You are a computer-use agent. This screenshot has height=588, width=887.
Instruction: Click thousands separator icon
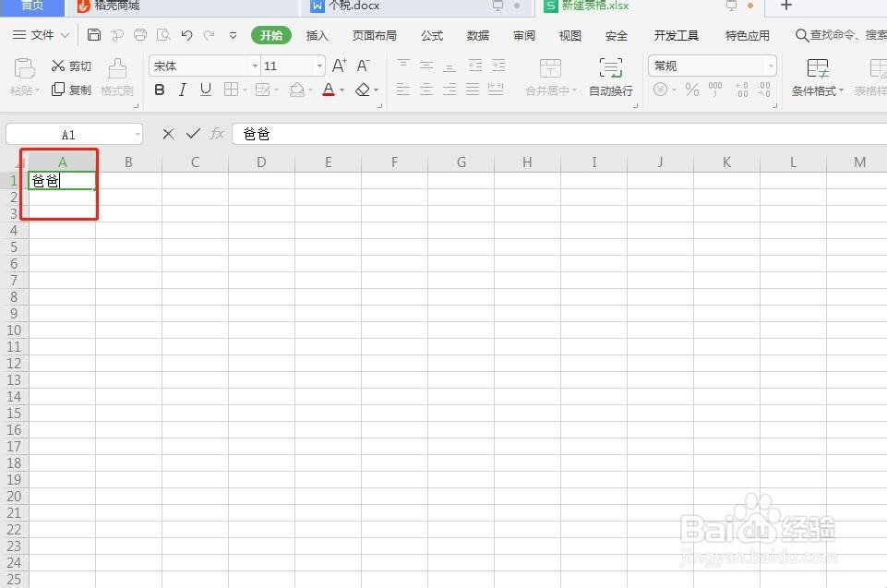click(x=715, y=90)
